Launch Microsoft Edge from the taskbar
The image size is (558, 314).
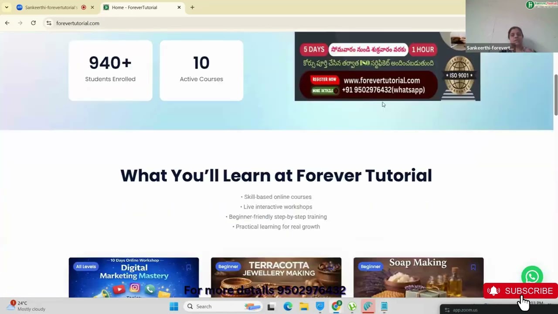(x=288, y=307)
